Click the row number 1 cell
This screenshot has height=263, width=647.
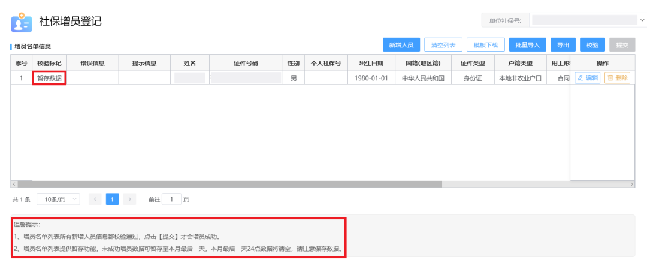click(21, 78)
